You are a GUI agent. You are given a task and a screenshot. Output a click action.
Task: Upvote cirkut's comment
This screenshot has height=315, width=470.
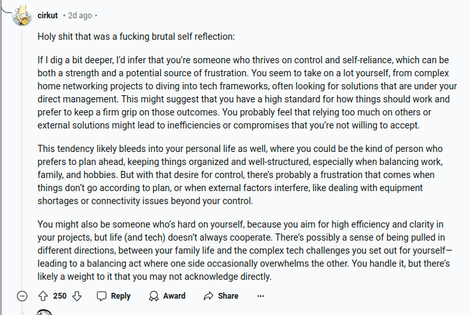point(43,296)
